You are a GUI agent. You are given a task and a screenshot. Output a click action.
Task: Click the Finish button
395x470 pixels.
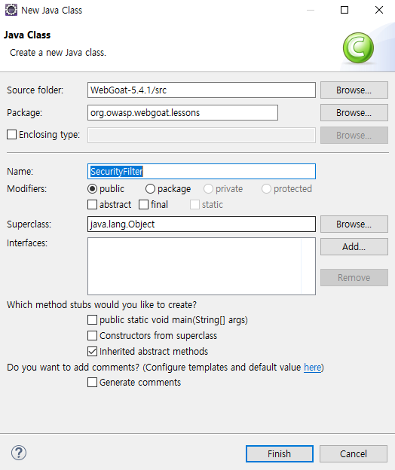point(279,454)
